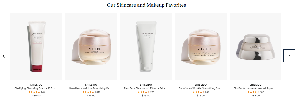Click the next carousel arrow
The image size is (295, 102).
(x=289, y=56)
